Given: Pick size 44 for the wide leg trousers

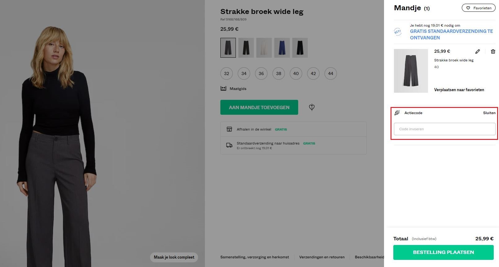Looking at the screenshot, I should pyautogui.click(x=330, y=73).
